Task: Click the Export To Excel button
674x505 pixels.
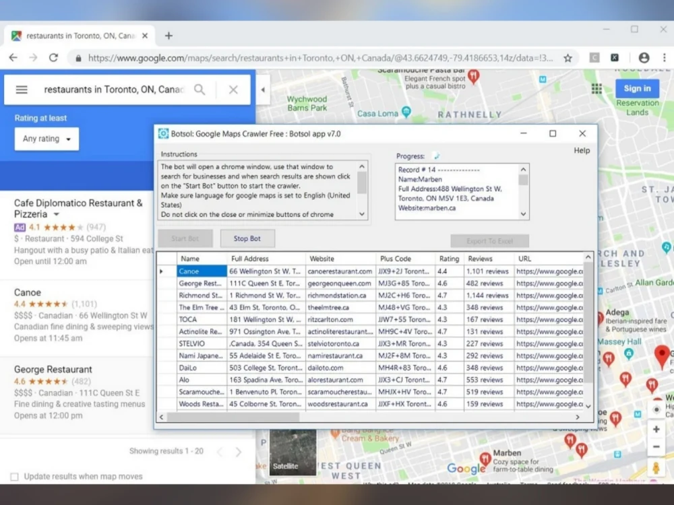Action: pyautogui.click(x=489, y=241)
